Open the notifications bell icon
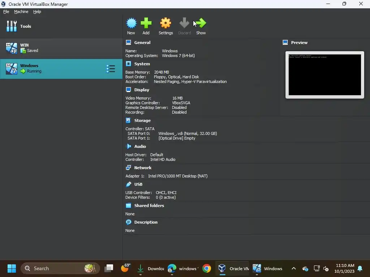The width and height of the screenshot is (370, 277). click(x=360, y=268)
